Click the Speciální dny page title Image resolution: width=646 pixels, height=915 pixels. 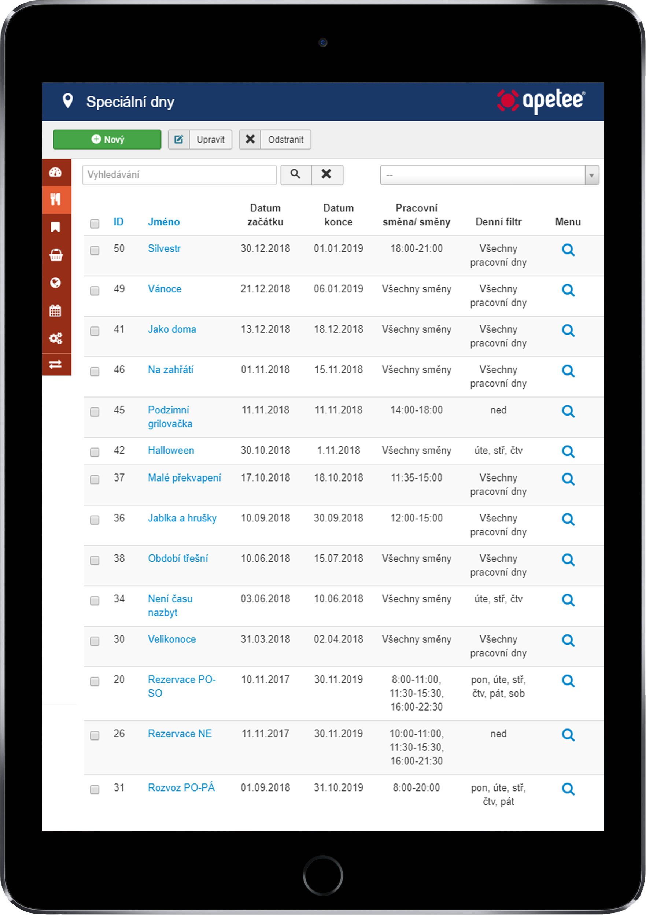tap(130, 102)
